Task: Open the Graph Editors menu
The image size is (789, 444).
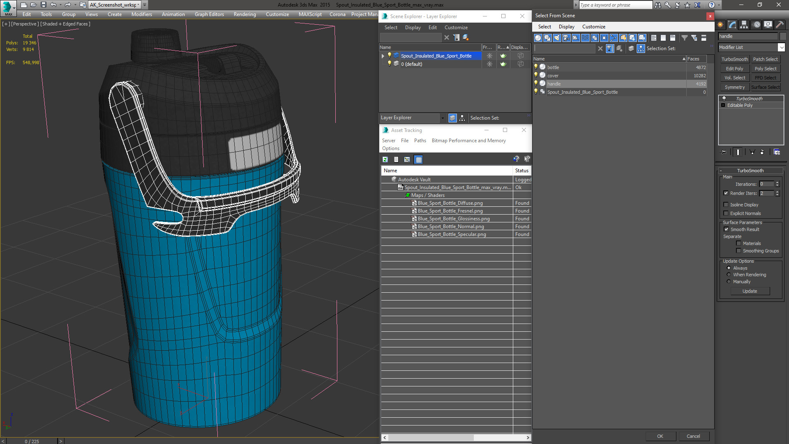Action: pyautogui.click(x=209, y=14)
